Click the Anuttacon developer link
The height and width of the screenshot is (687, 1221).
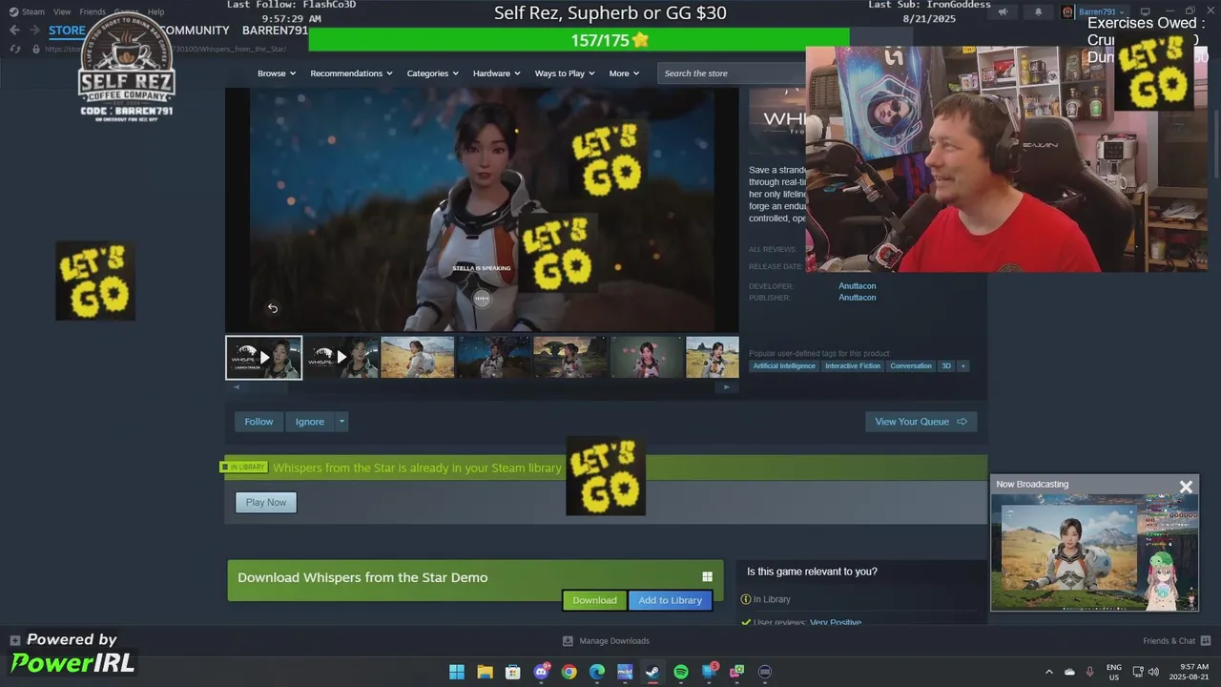coord(857,286)
